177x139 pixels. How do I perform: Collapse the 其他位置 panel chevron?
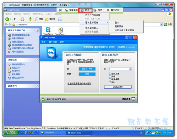[37, 59]
